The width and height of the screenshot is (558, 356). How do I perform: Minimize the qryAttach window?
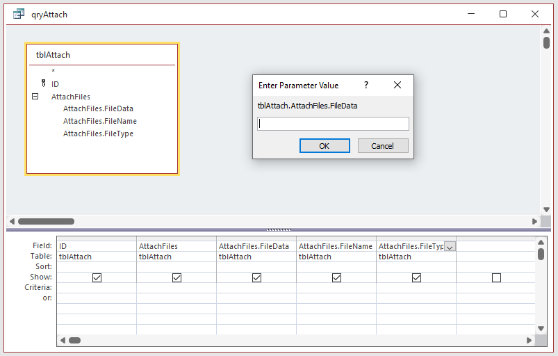coord(471,14)
